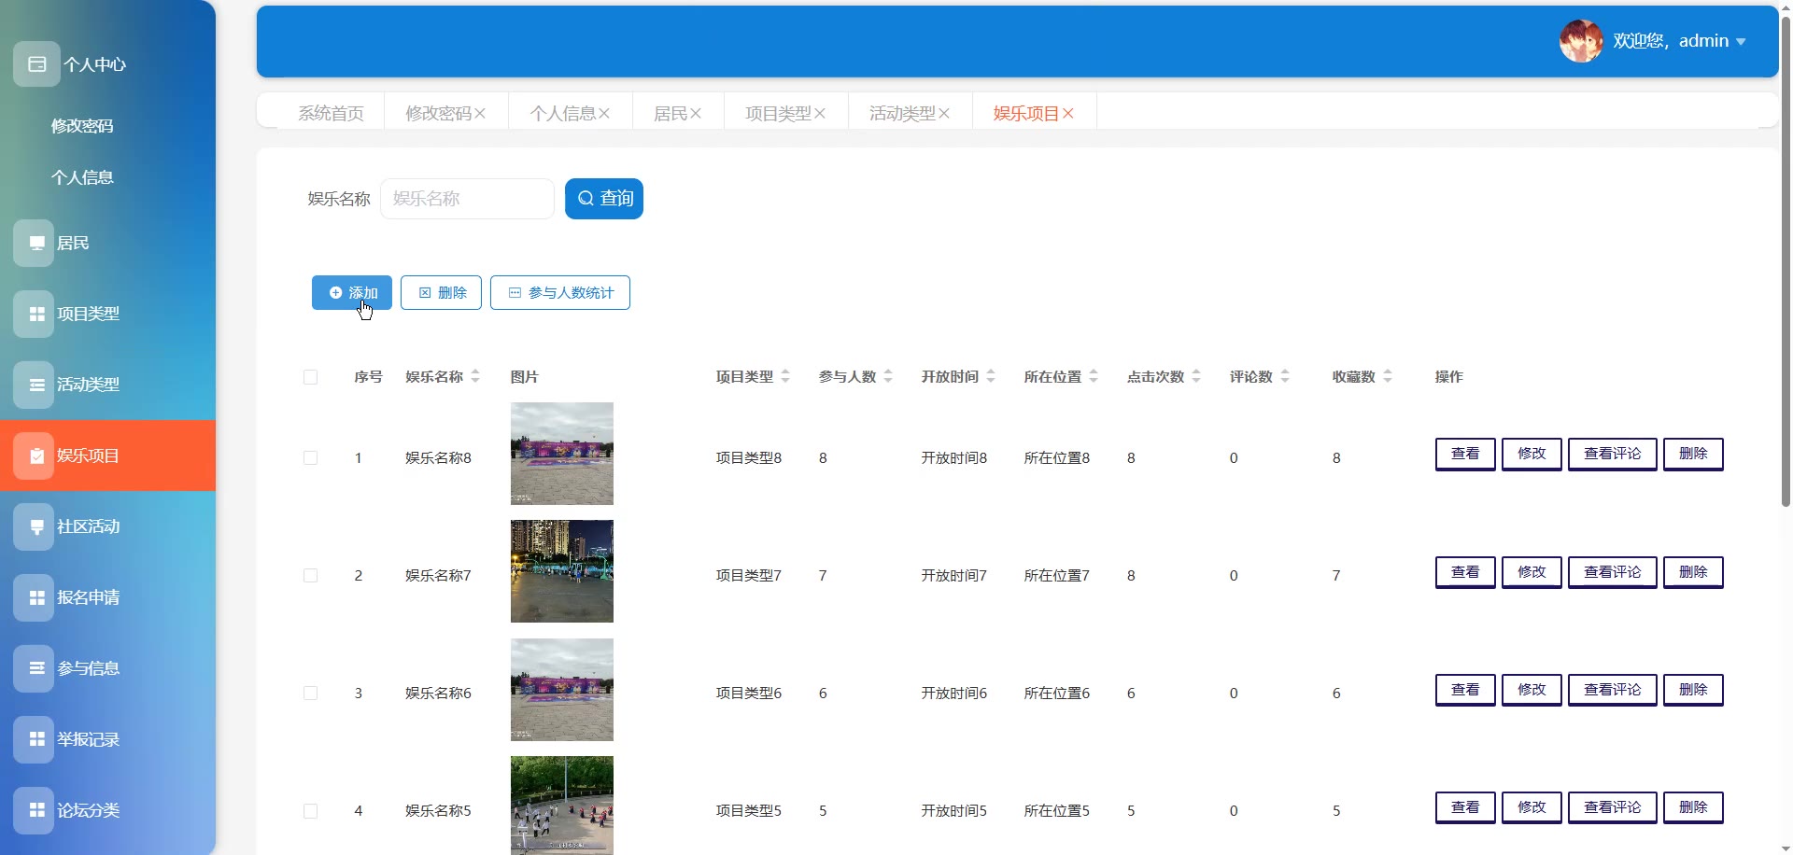
Task: Open 修改密码 in sidebar menu
Action: pyautogui.click(x=82, y=126)
